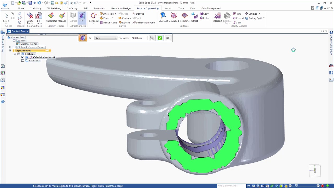Close the Control Arm document tab
Viewport: 334px width, 188px height.
[27, 31]
